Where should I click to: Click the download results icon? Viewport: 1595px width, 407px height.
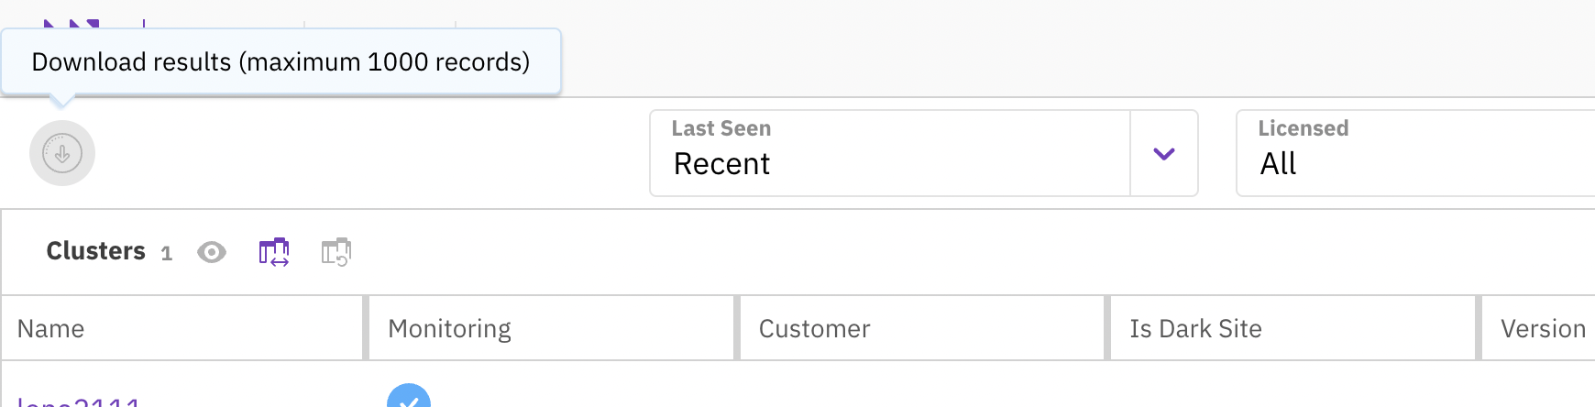pos(62,153)
